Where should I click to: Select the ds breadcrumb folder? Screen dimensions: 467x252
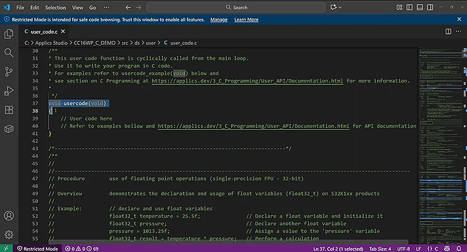(137, 43)
